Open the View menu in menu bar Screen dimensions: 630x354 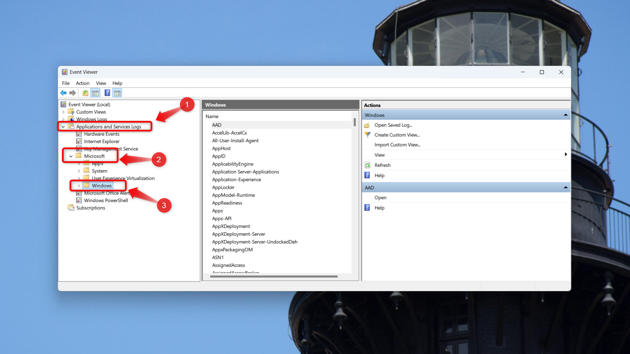[x=101, y=83]
